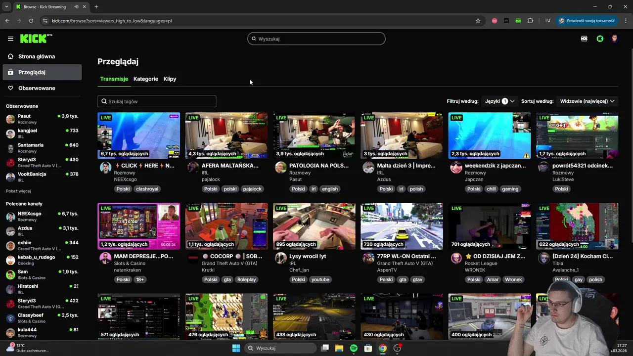
Task: Open the Języki language filter dropdown
Action: tap(499, 101)
